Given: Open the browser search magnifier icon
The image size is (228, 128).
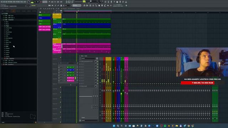Looking at the screenshot, I should coord(36,122).
